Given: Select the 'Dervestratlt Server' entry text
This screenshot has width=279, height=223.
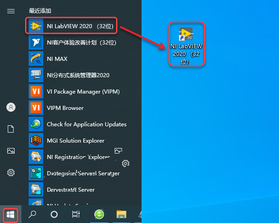Looking at the screenshot, I should point(71,190).
